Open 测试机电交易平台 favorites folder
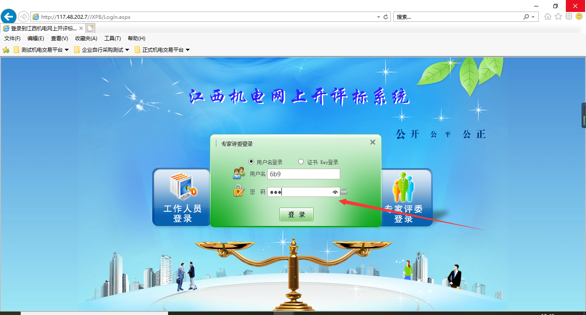 (41, 50)
